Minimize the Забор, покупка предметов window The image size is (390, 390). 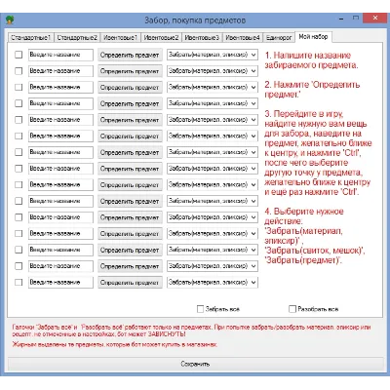341,19
